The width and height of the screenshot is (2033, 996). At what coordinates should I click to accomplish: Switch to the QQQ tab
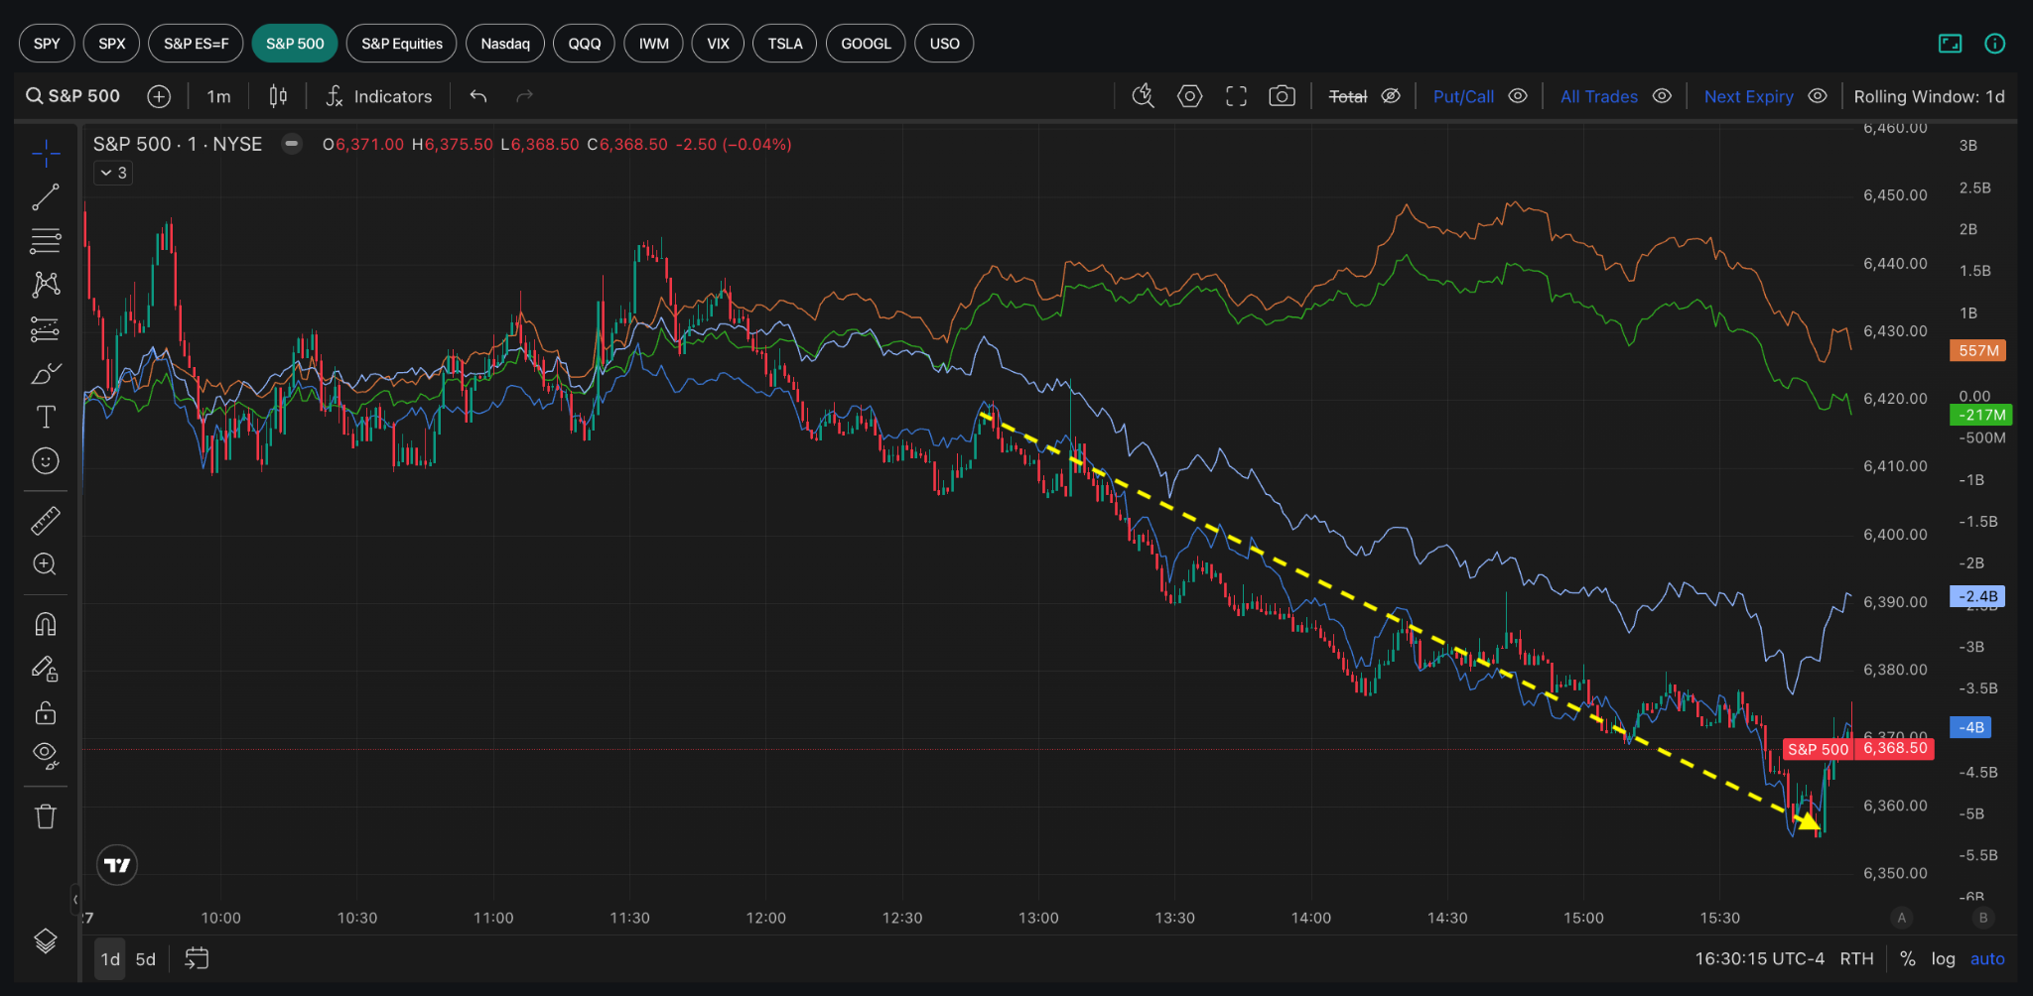pos(585,44)
